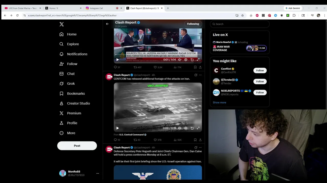Go to Home in X sidebar
The width and height of the screenshot is (327, 183).
point(68,34)
